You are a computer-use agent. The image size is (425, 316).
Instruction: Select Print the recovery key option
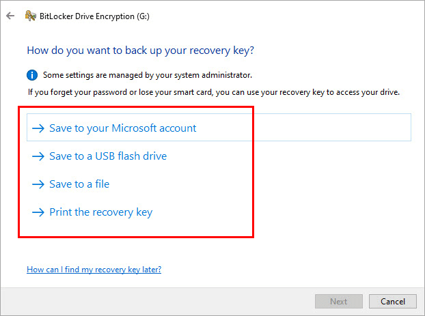pos(101,212)
